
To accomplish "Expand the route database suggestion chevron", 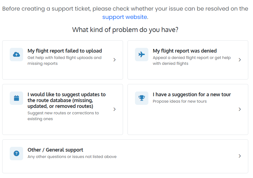I will click(x=114, y=109).
